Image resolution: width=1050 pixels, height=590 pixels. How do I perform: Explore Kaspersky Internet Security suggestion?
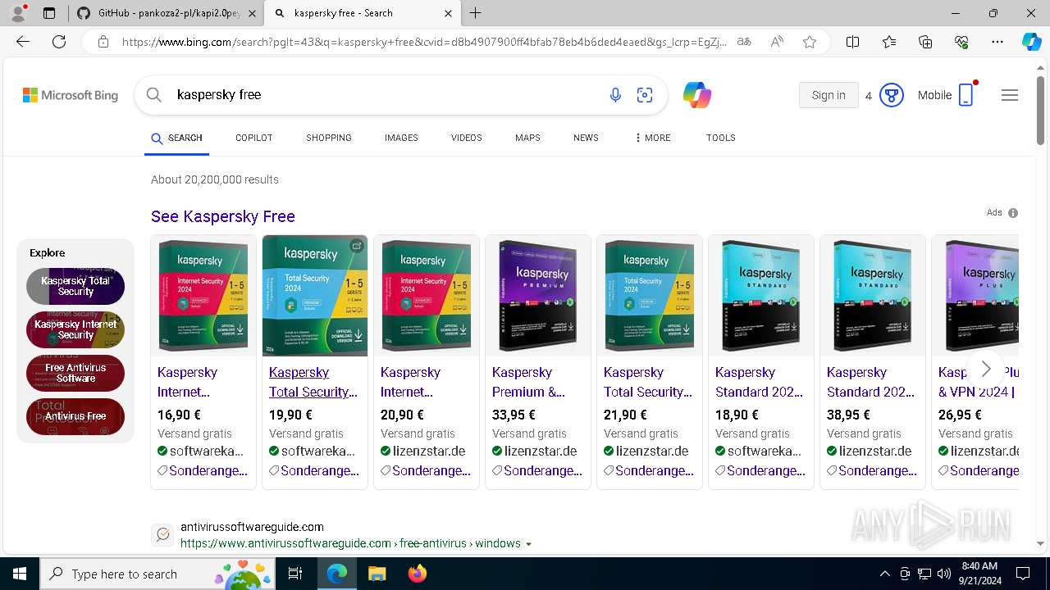click(x=75, y=329)
